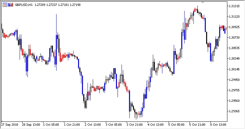Click price level 1.30535 on the scale

234,48
